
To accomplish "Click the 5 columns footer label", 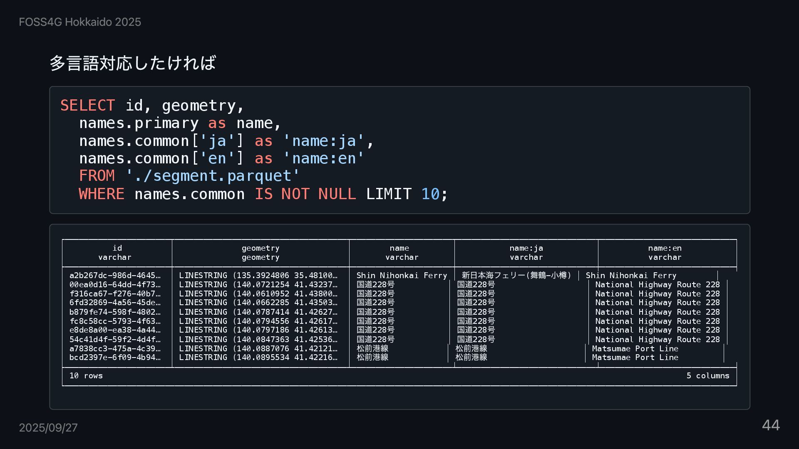I will coord(708,376).
